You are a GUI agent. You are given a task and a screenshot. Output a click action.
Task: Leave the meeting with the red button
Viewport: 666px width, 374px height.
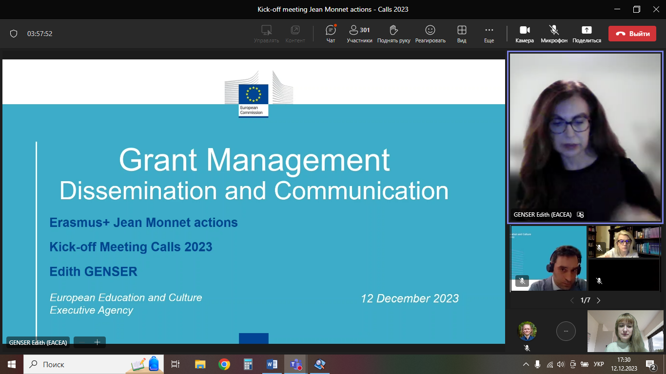pyautogui.click(x=632, y=34)
